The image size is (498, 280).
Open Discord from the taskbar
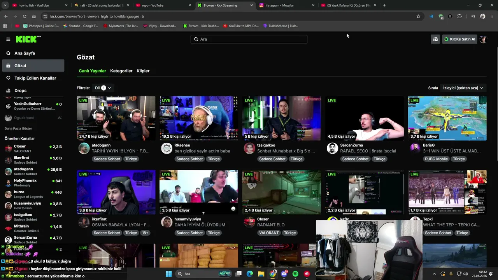click(284, 274)
